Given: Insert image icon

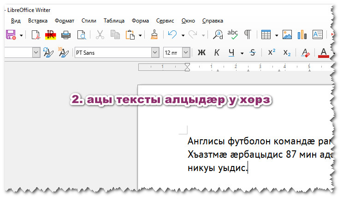Looking at the screenshot, I should (x=287, y=34).
